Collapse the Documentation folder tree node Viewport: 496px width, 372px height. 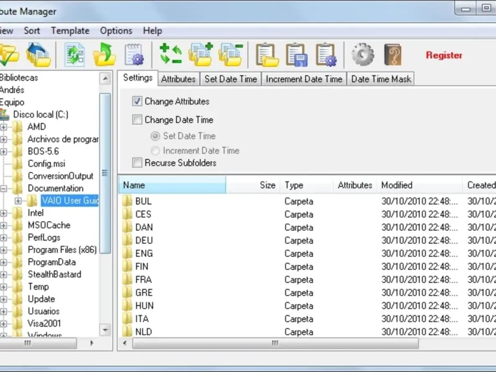point(4,188)
